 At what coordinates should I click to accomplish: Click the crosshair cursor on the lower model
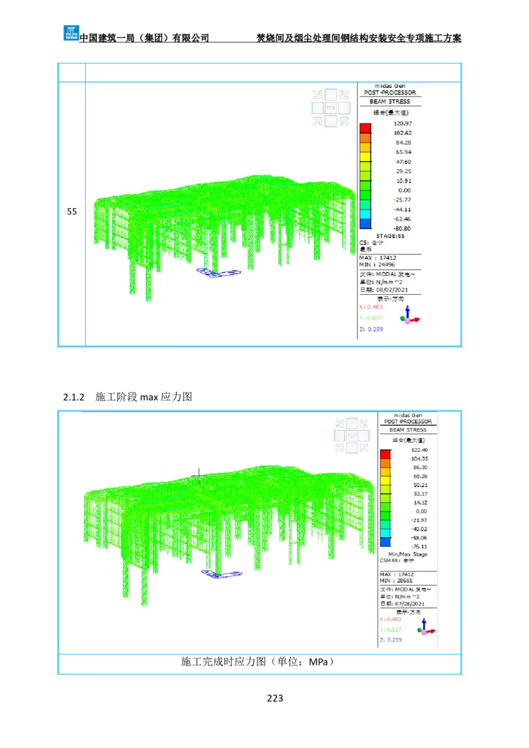coord(199,474)
